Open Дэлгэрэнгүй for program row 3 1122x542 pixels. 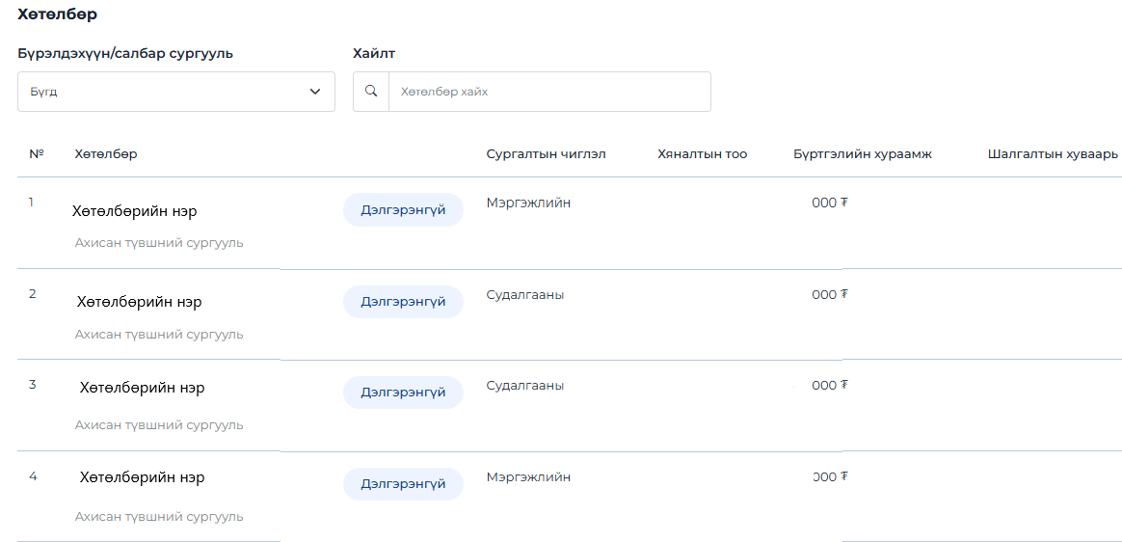pos(404,393)
